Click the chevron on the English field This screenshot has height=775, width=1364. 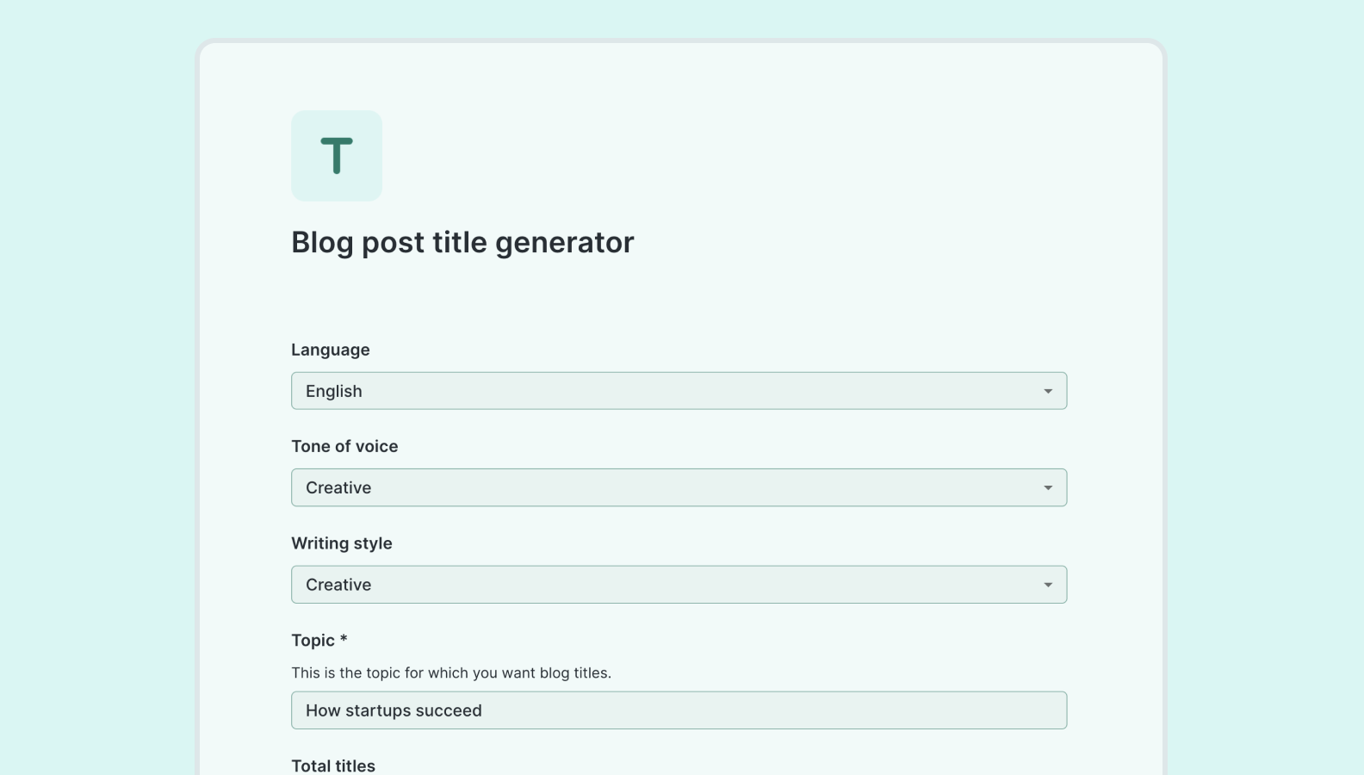coord(1047,391)
